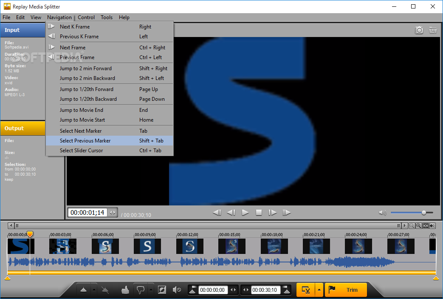This screenshot has width=443, height=299.
Task: Adjust the volume slider
Action: [x=423, y=212]
